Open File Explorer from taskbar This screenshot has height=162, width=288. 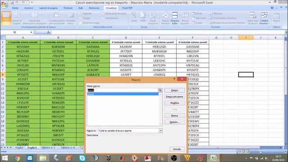(43, 158)
